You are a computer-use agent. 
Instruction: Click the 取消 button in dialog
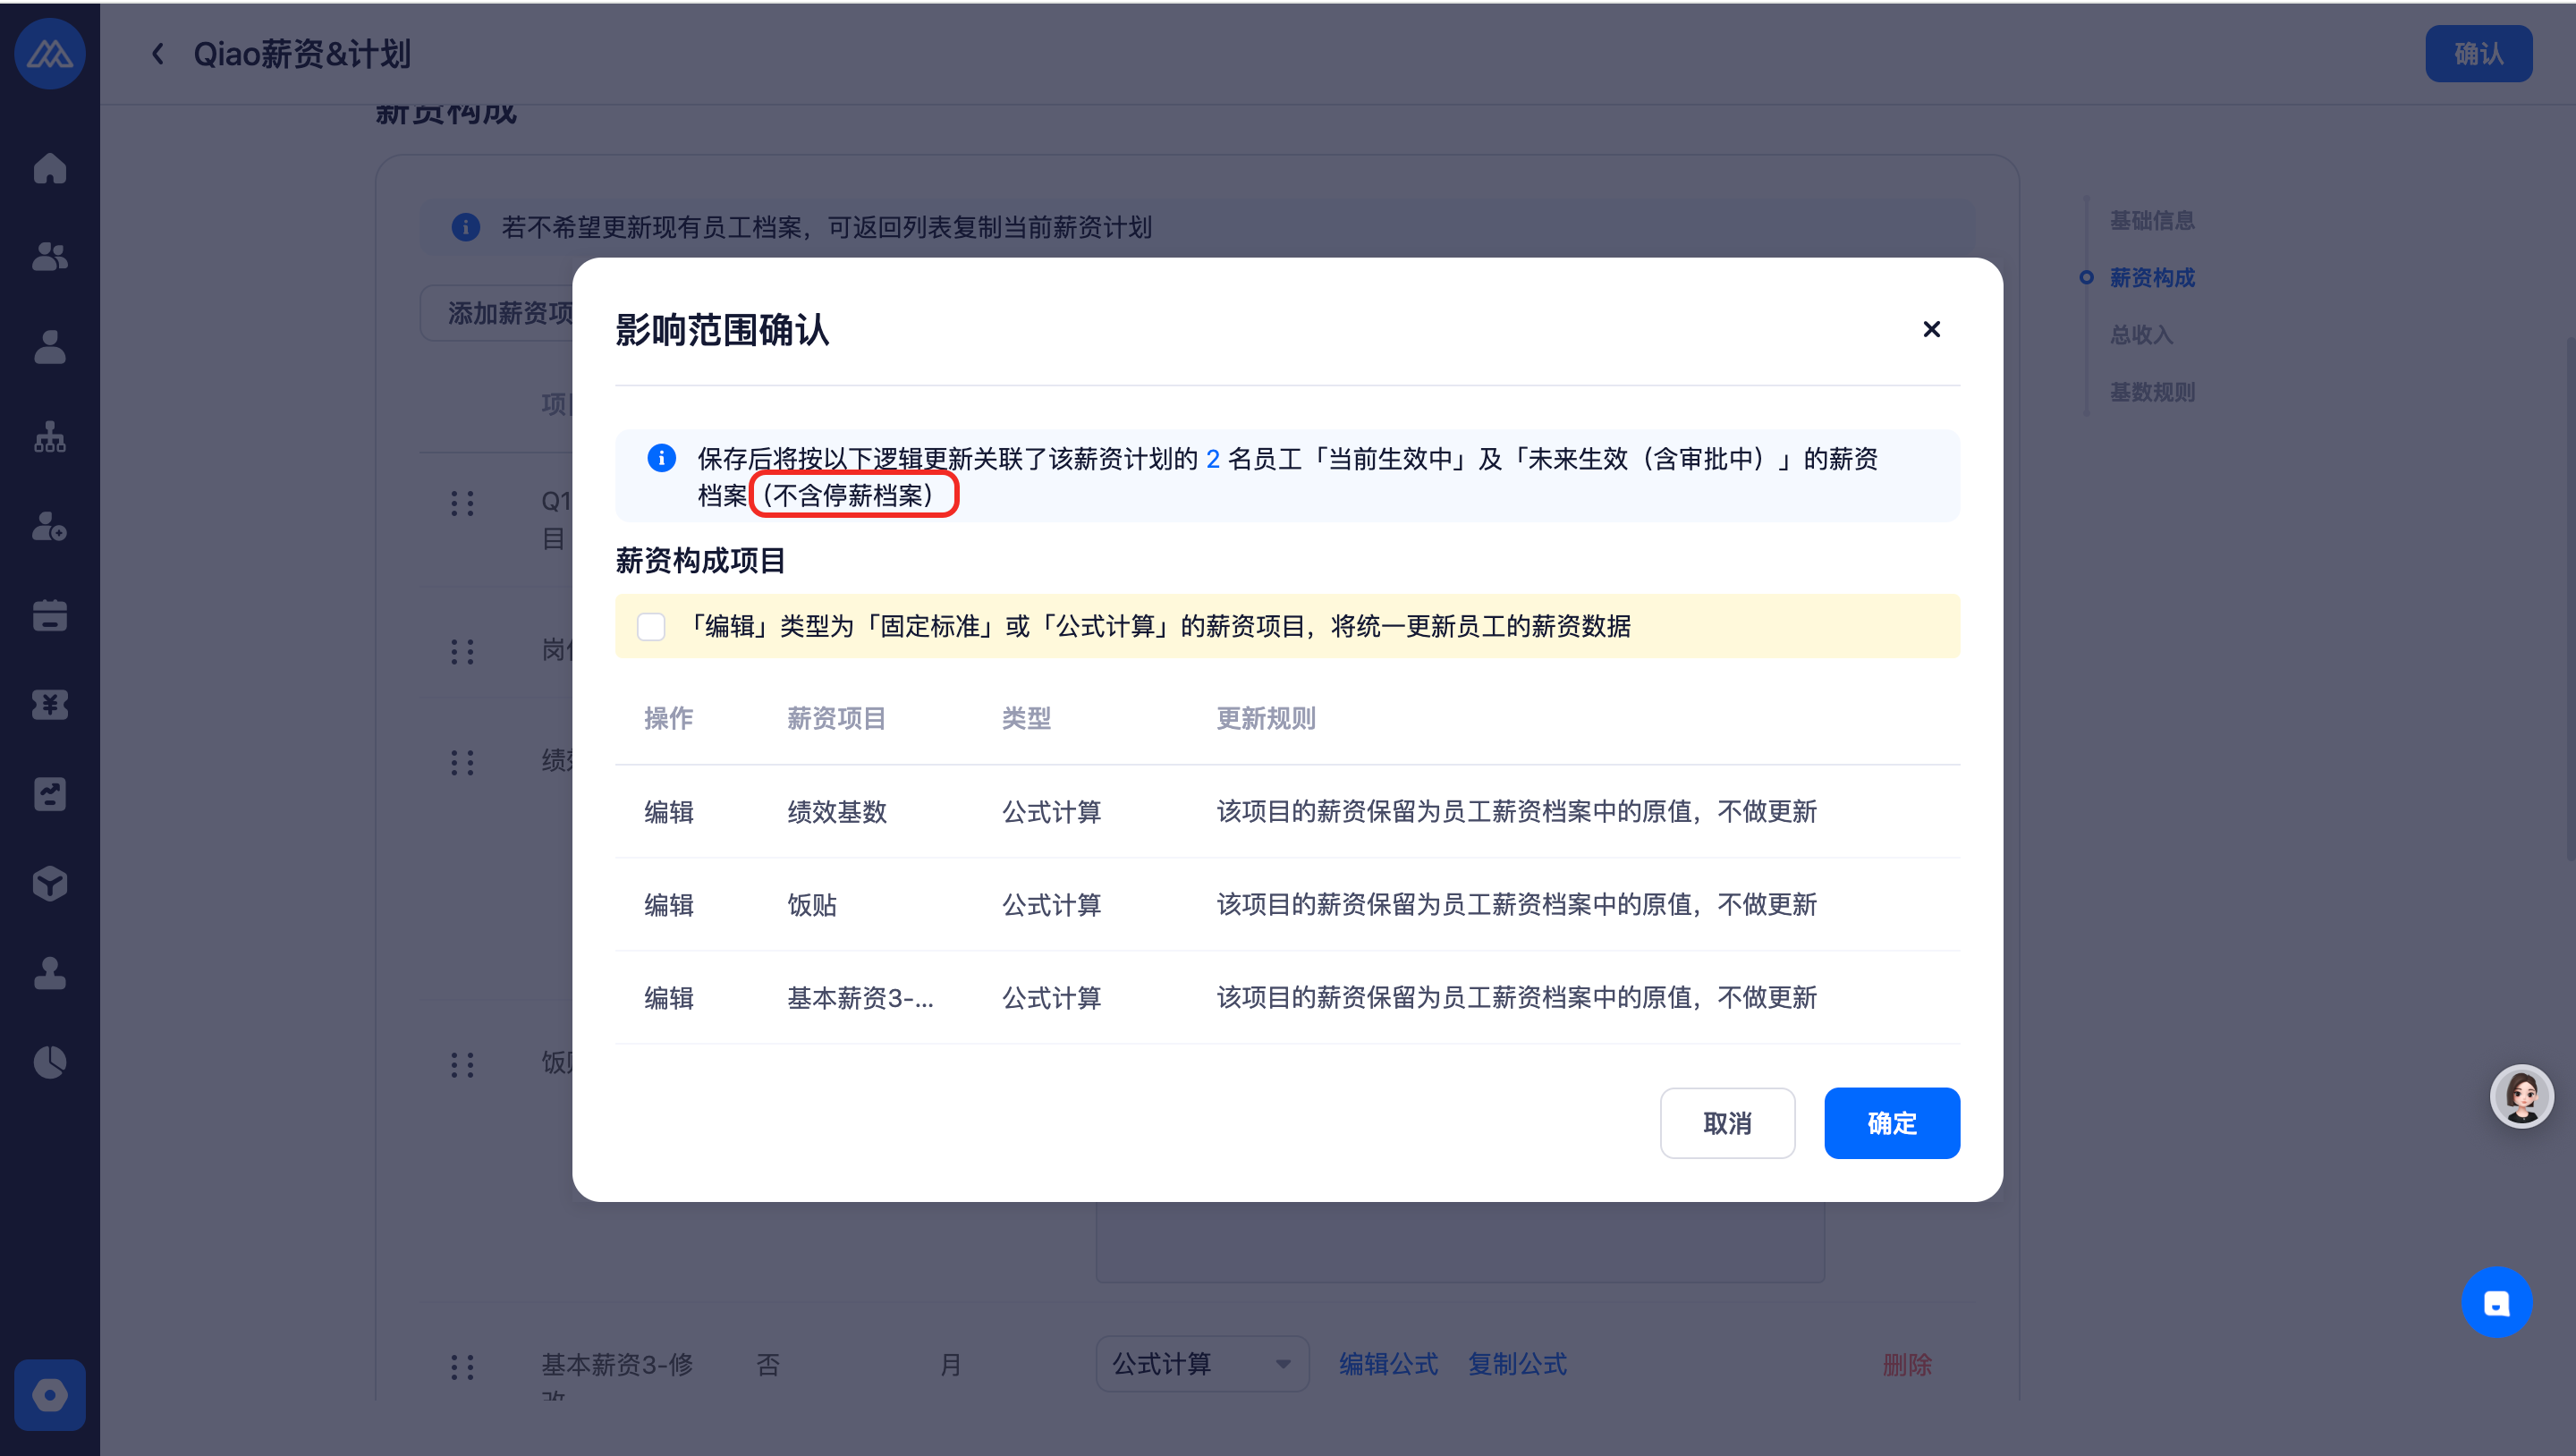point(1727,1123)
